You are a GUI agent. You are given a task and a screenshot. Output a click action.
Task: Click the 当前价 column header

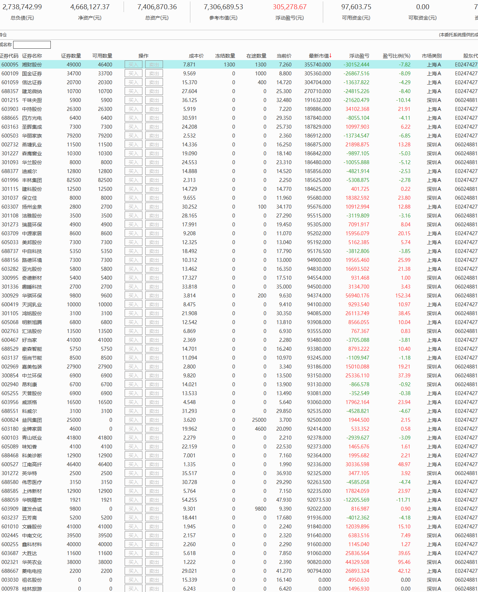click(284, 56)
